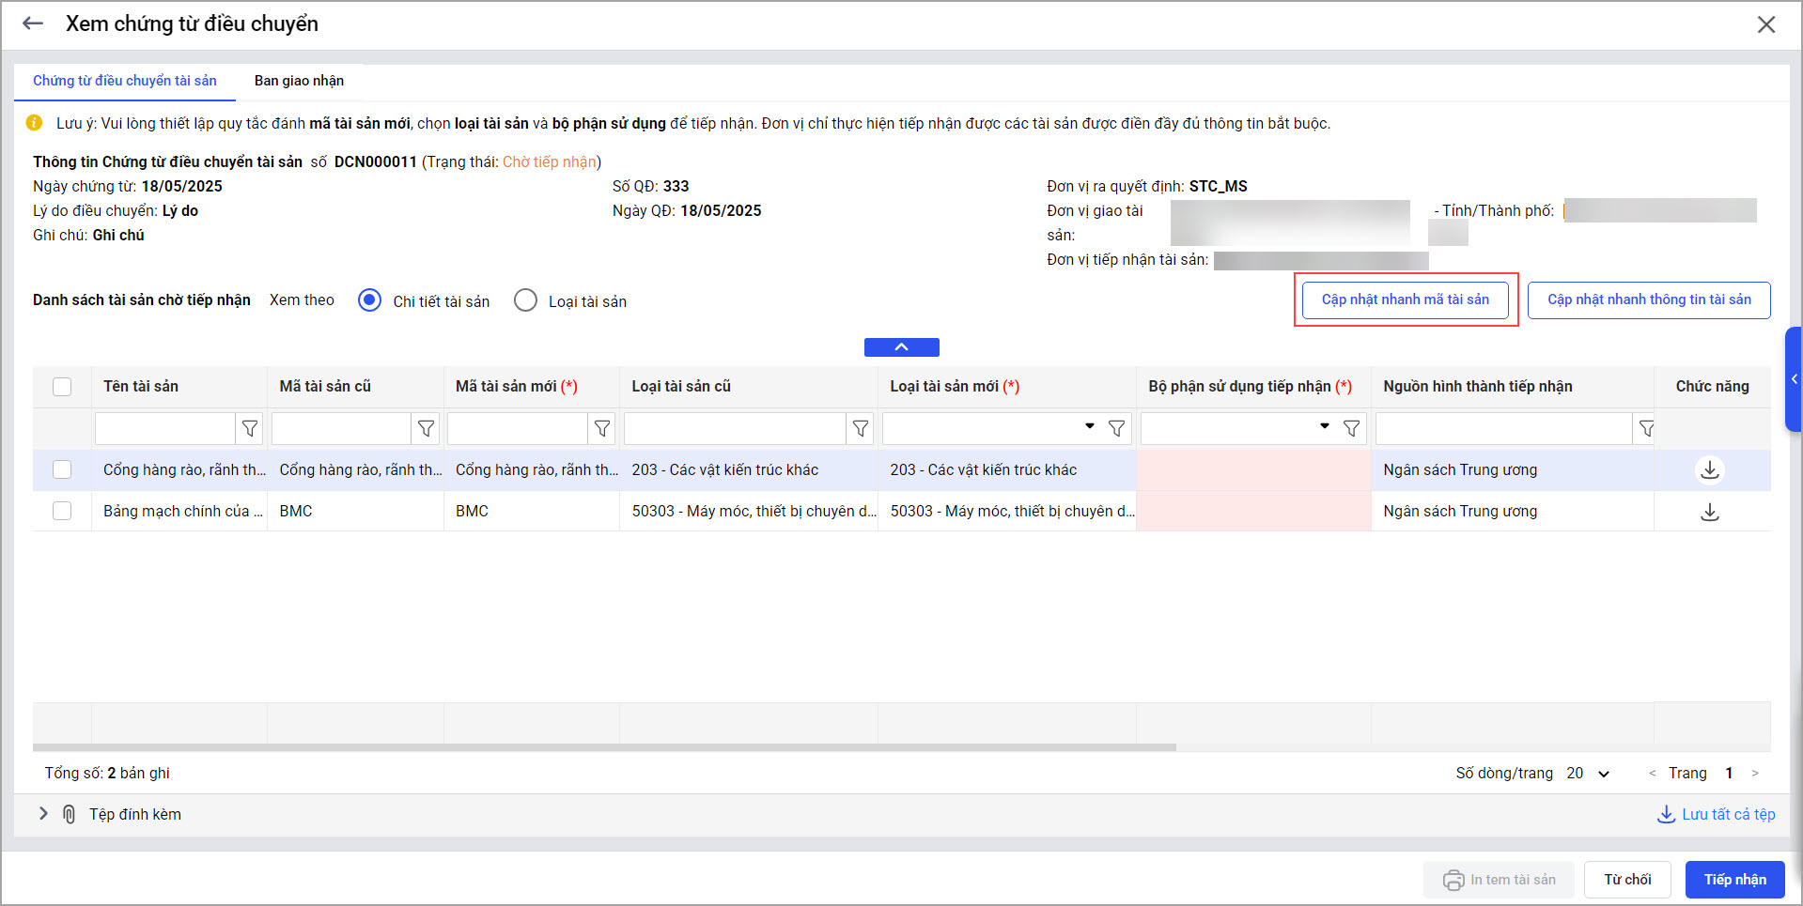Click Bộ phận sử dụng cell in Bảng mạch chính row

tap(1254, 511)
